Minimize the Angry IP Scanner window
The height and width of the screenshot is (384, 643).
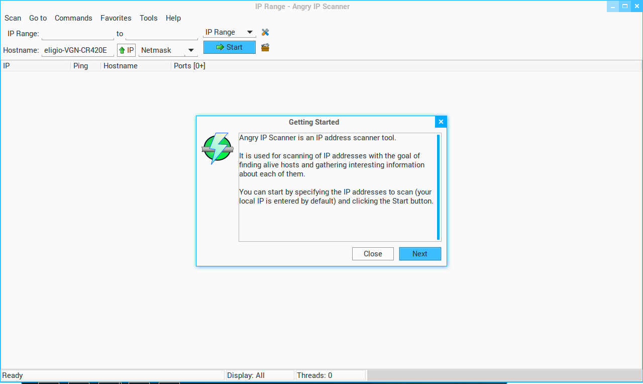(613, 6)
